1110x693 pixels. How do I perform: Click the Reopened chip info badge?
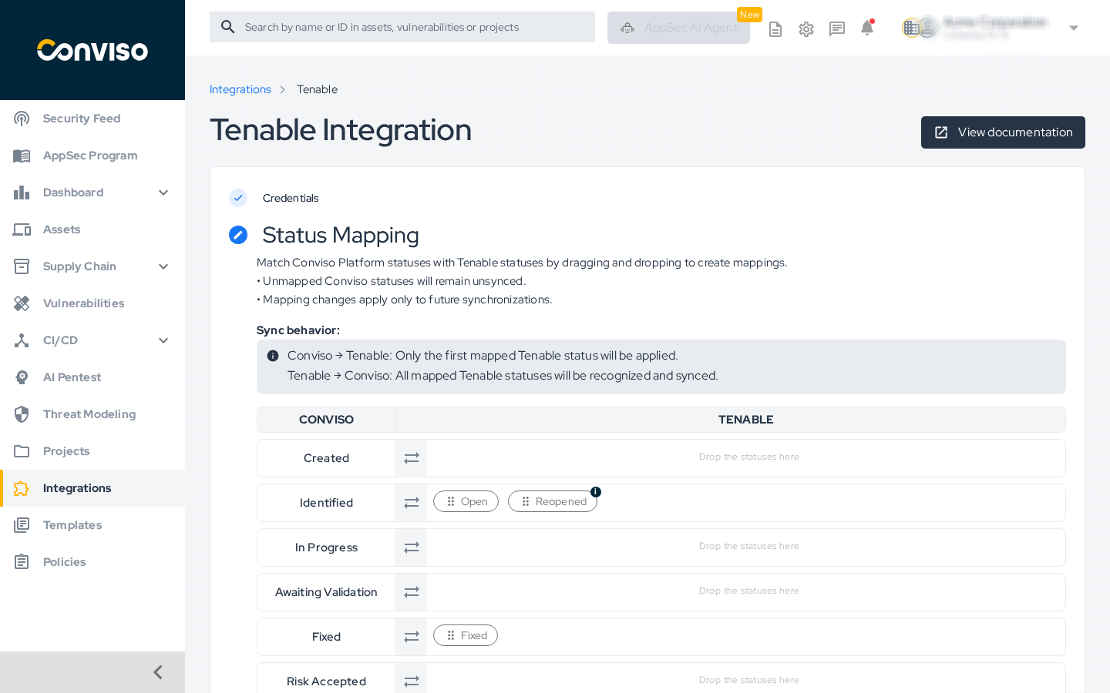click(596, 492)
